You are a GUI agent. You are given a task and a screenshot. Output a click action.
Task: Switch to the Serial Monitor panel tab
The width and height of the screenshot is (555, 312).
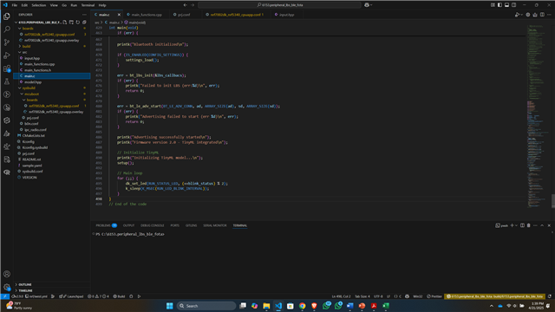pos(214,225)
